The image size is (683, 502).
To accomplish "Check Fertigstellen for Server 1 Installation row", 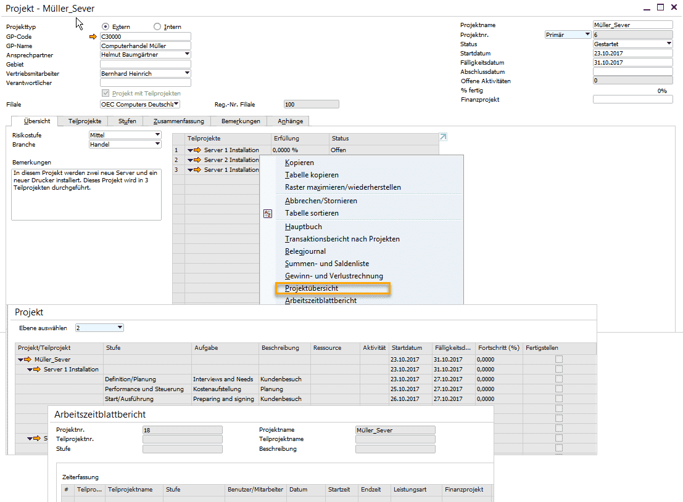I will pos(559,370).
